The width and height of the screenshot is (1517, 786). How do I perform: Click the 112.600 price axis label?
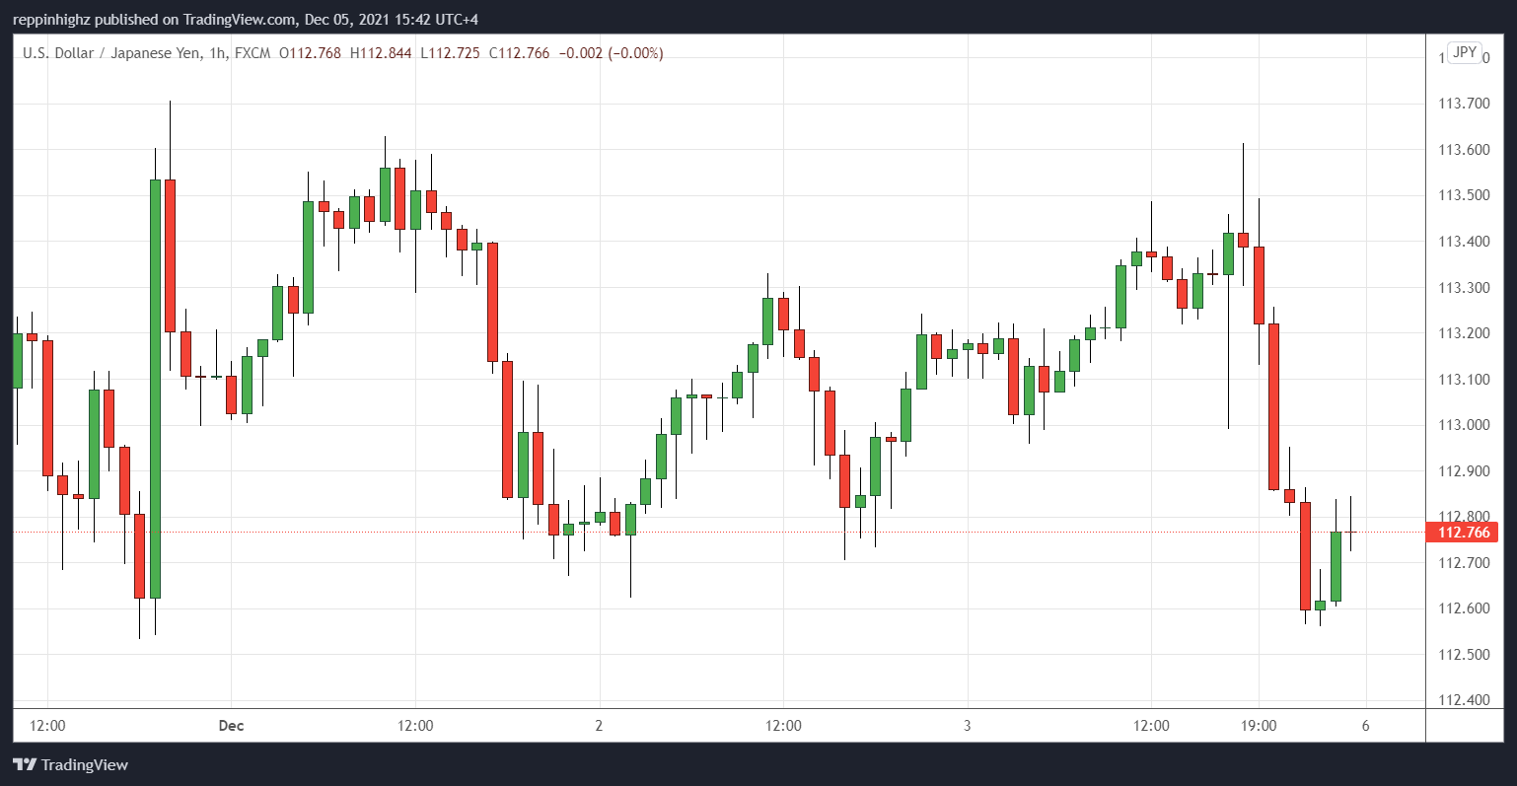tap(1464, 608)
